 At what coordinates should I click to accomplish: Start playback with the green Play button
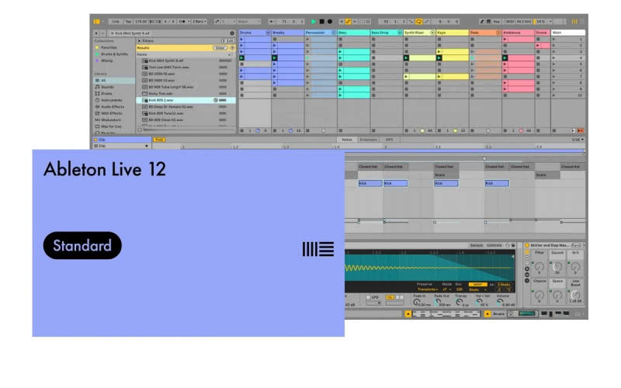pos(314,22)
